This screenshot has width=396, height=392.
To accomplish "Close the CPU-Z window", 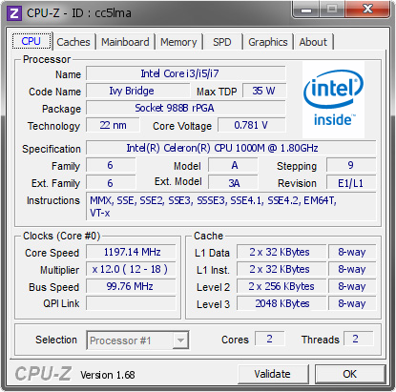I will point(367,10).
